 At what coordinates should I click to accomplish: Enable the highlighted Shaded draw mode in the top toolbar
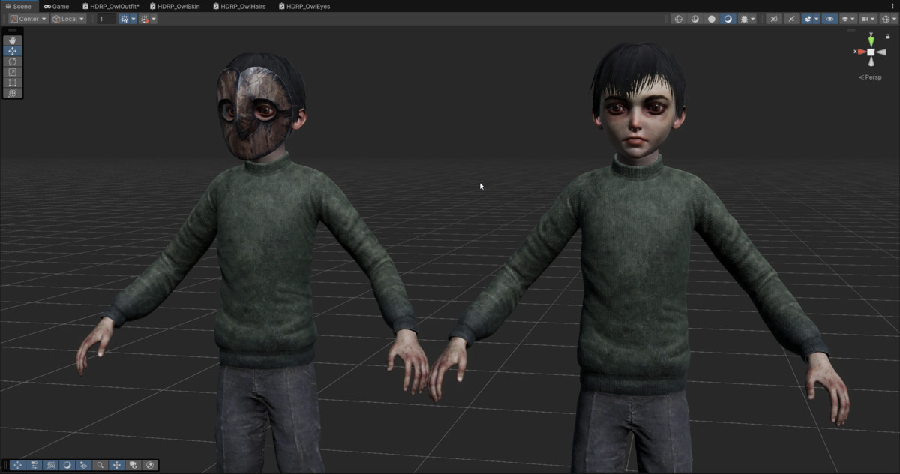click(x=728, y=19)
